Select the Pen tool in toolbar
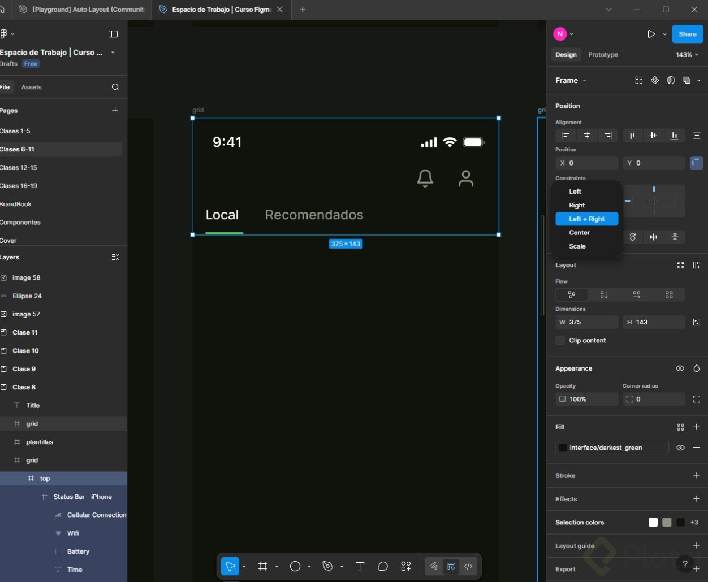This screenshot has height=582, width=708. coord(327,566)
